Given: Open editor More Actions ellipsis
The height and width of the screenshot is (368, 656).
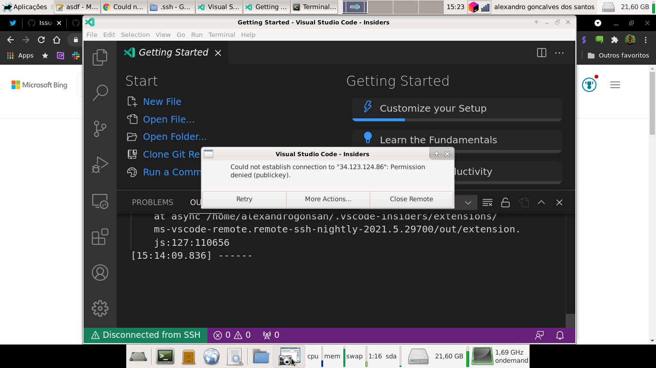Looking at the screenshot, I should tap(559, 53).
